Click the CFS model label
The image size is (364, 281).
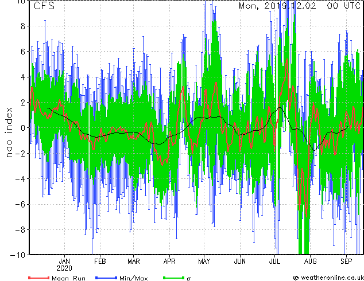[x=44, y=6]
